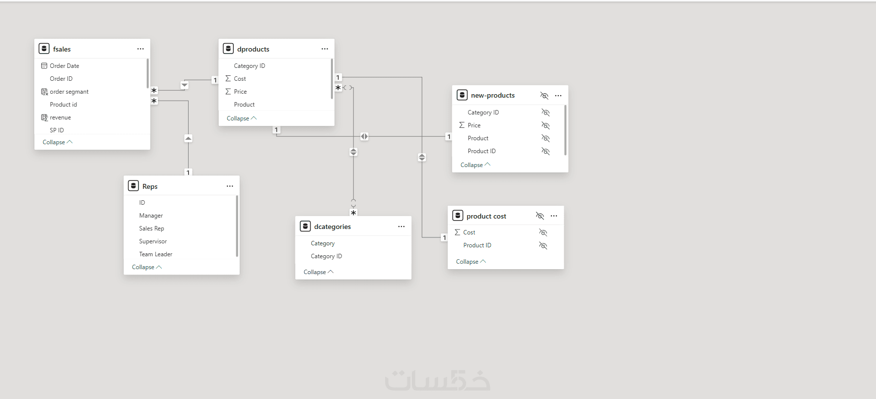Click the dproducts table database icon
Viewport: 876px width, 399px height.
pos(228,49)
